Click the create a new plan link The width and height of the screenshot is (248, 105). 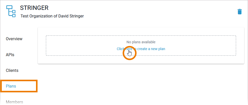pyautogui.click(x=141, y=49)
